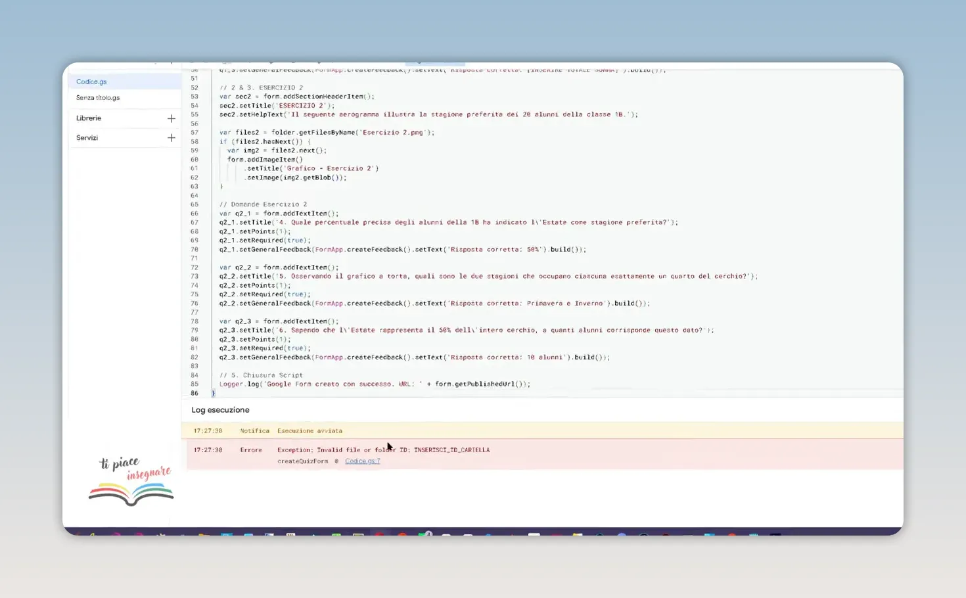Place cursor on line 53 'var sec2'

(x=297, y=97)
